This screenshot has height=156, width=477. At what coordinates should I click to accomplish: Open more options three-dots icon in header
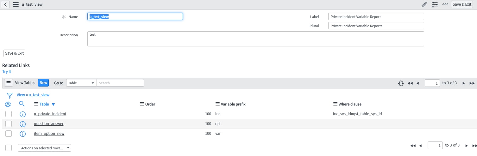pos(445,4)
